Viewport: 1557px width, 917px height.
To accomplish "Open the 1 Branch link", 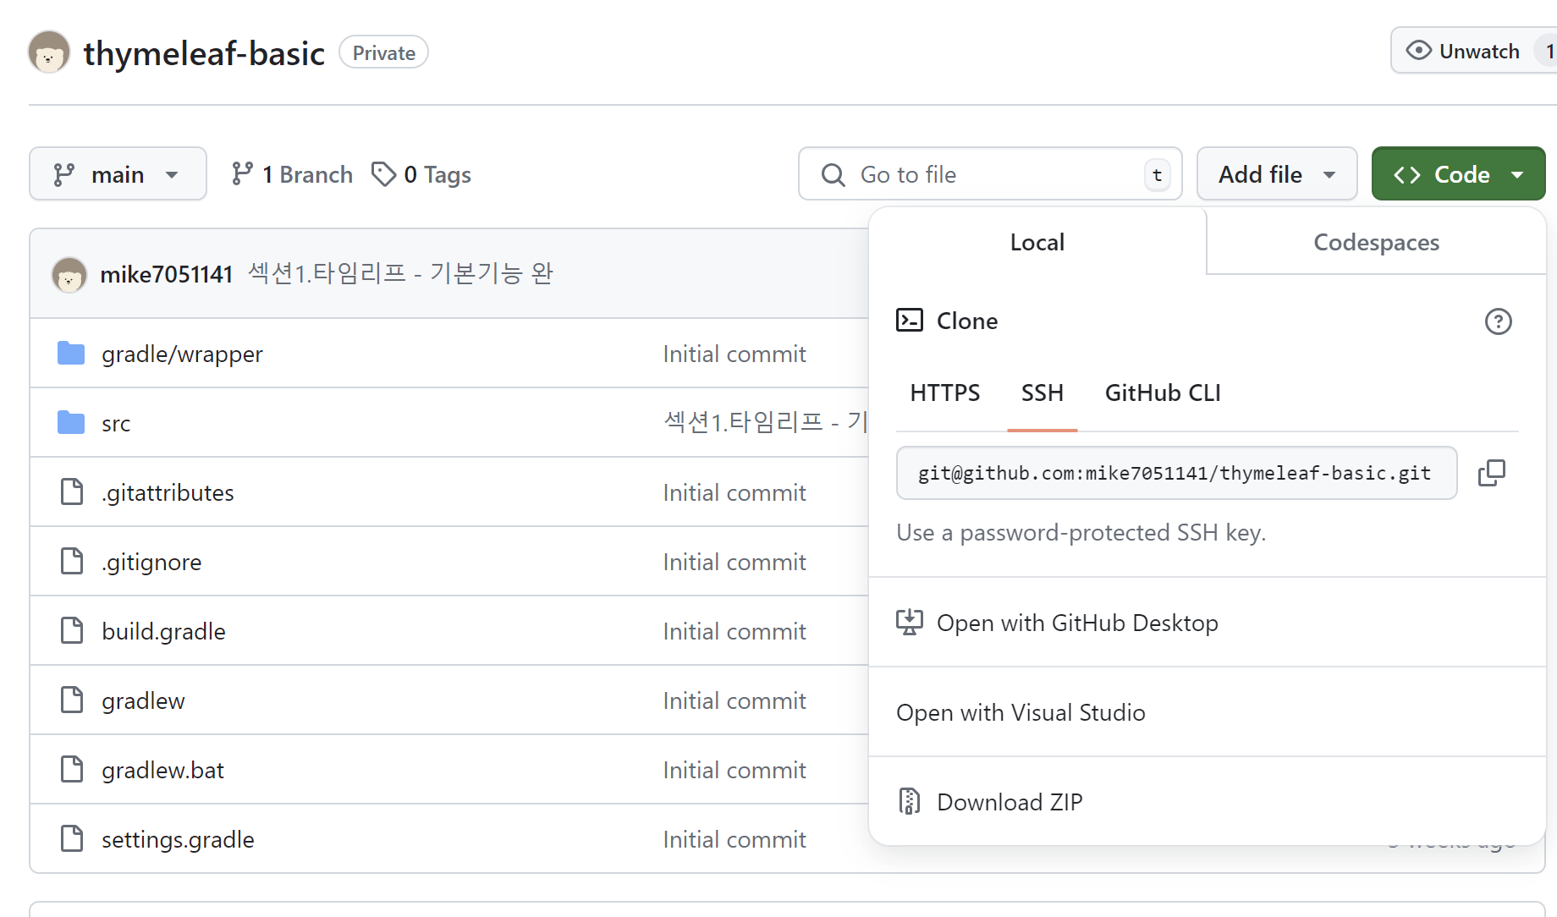I will pos(292,174).
